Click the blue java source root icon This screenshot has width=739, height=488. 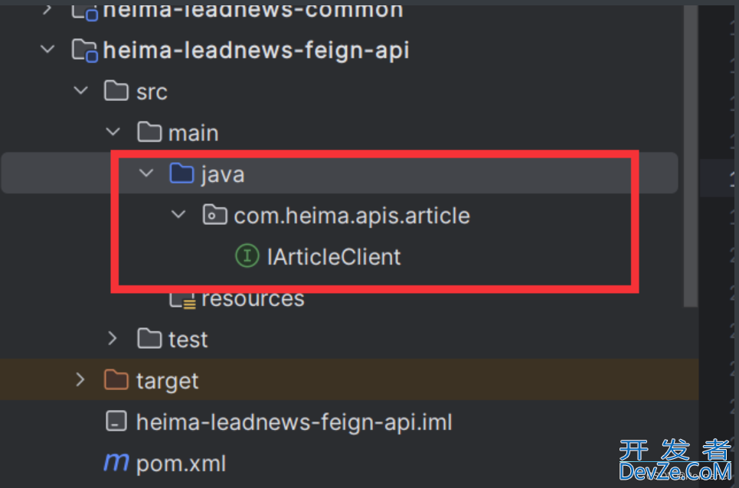coord(182,173)
